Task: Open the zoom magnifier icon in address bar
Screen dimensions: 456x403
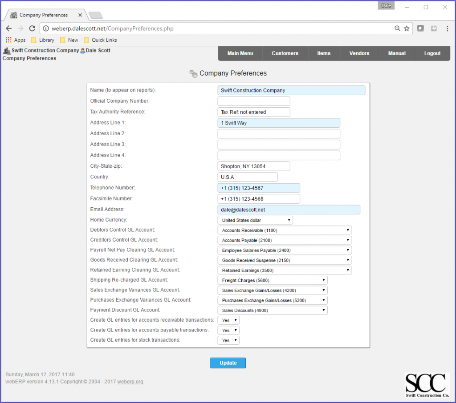Action: tap(397, 28)
